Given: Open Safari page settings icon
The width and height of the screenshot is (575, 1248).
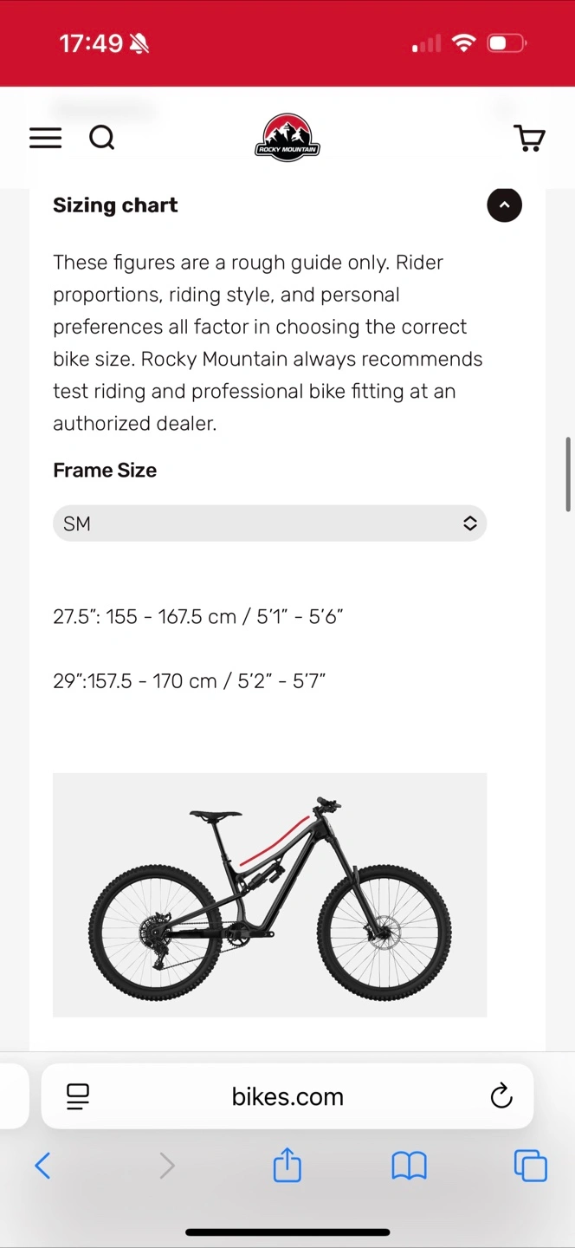Looking at the screenshot, I should click(x=78, y=1096).
